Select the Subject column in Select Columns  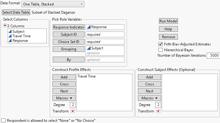pos(18,32)
